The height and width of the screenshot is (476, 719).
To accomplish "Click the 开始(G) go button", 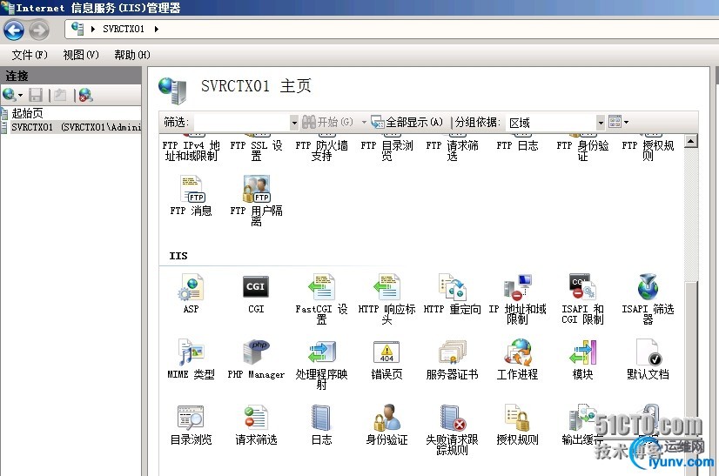I will click(328, 122).
